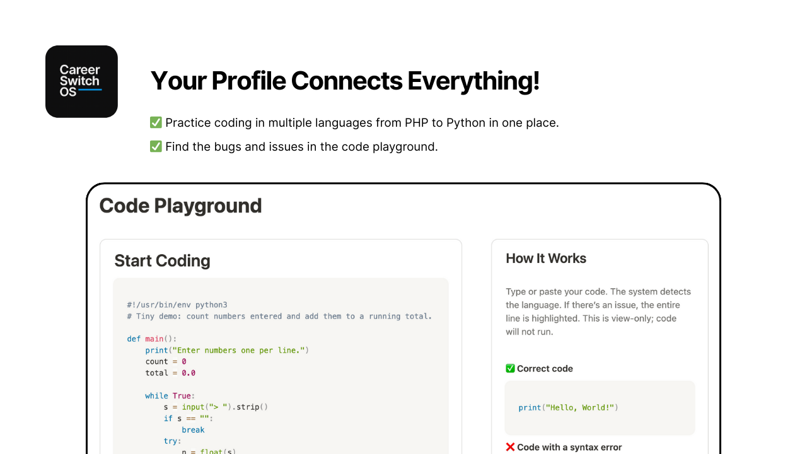Click the 'break' code line
The width and height of the screenshot is (807, 454).
pyautogui.click(x=193, y=429)
